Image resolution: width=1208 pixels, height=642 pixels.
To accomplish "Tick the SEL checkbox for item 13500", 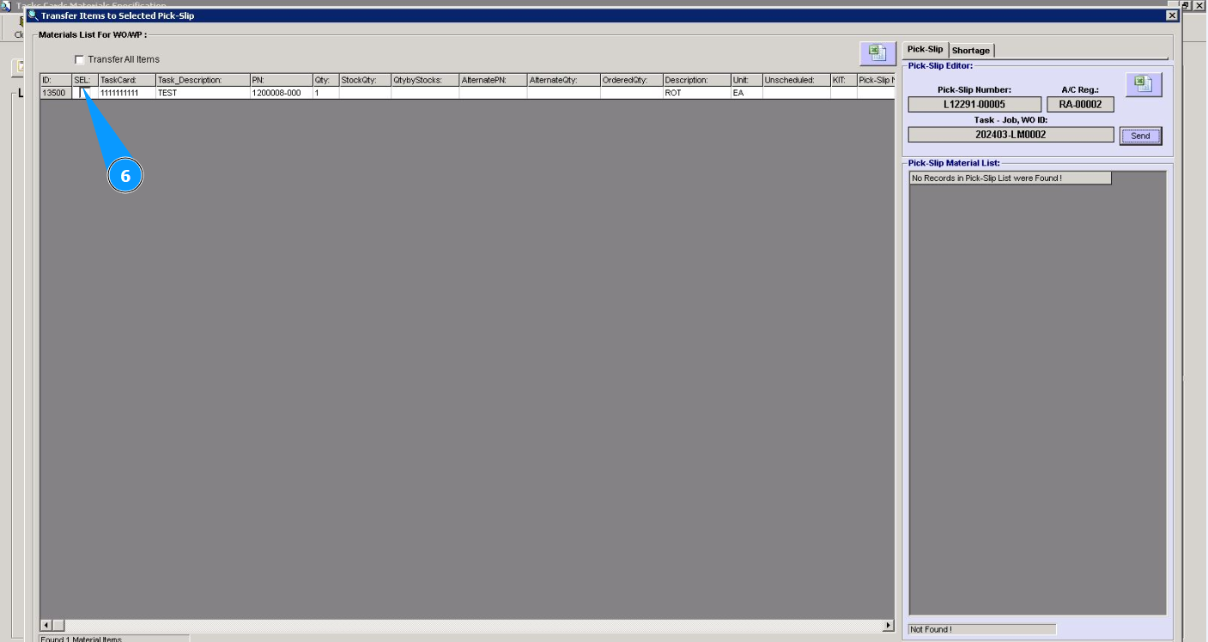I will tap(85, 93).
